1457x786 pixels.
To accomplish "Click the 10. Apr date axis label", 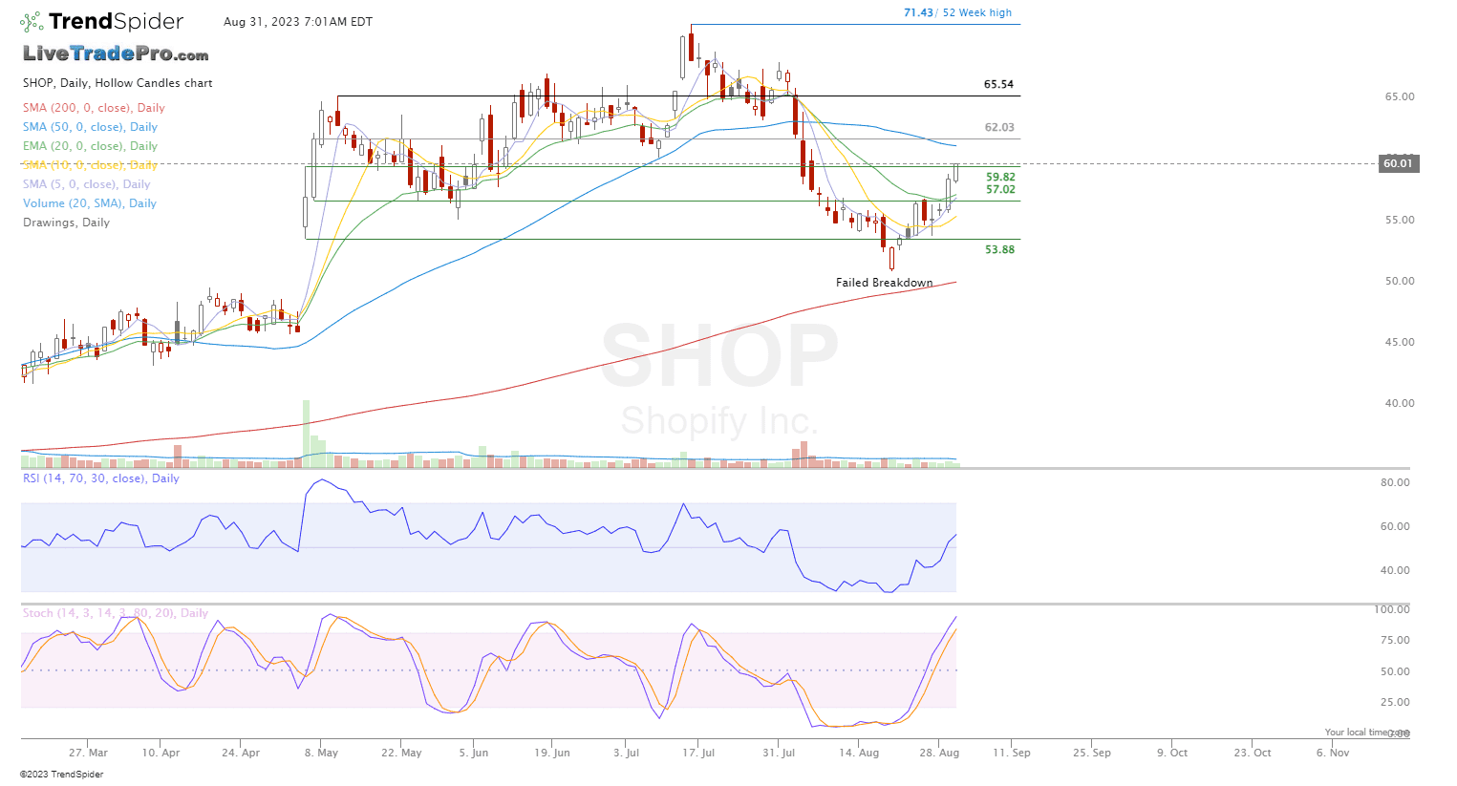I will [161, 753].
